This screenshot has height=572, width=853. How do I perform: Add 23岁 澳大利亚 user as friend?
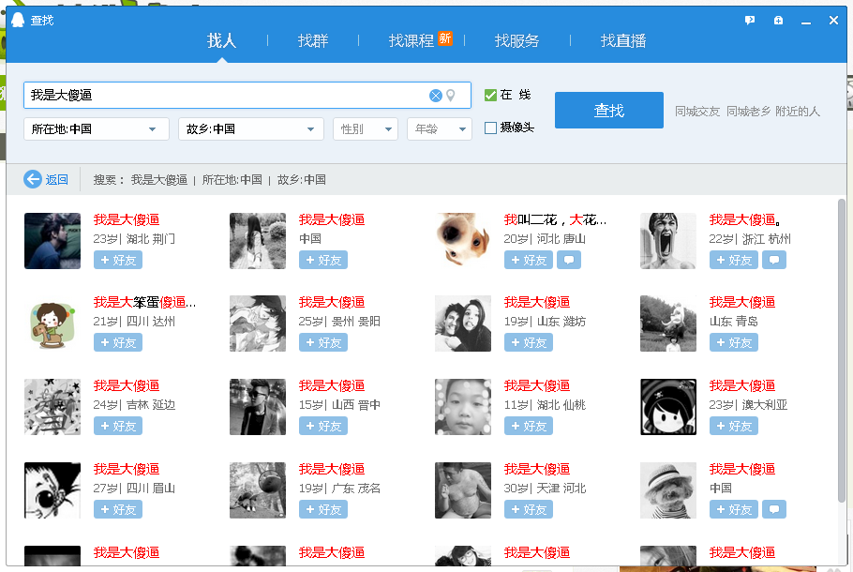tap(734, 426)
